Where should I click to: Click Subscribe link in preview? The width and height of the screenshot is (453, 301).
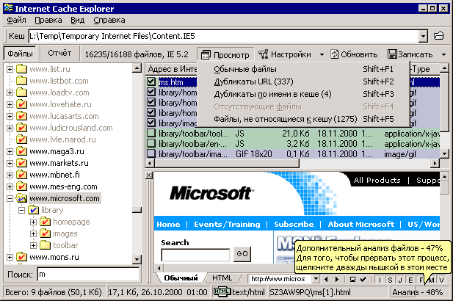(x=294, y=225)
